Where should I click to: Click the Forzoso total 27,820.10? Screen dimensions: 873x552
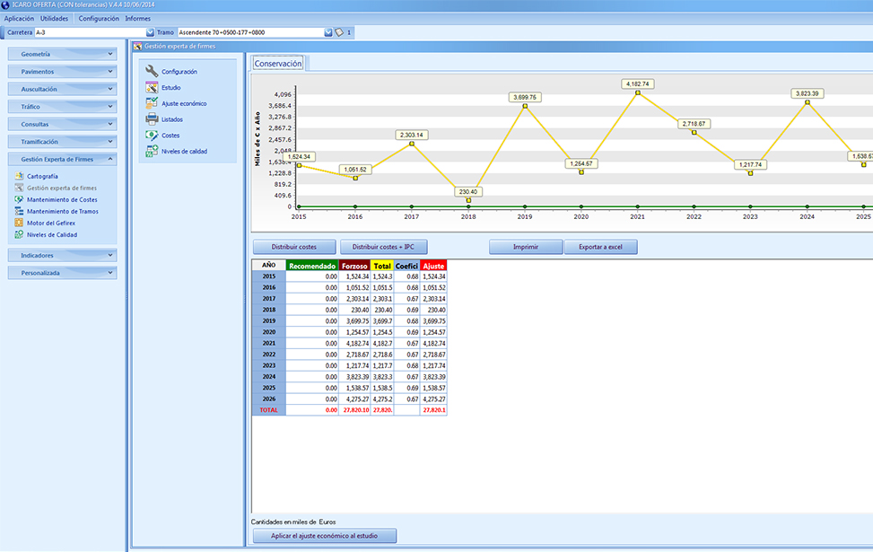tap(354, 410)
